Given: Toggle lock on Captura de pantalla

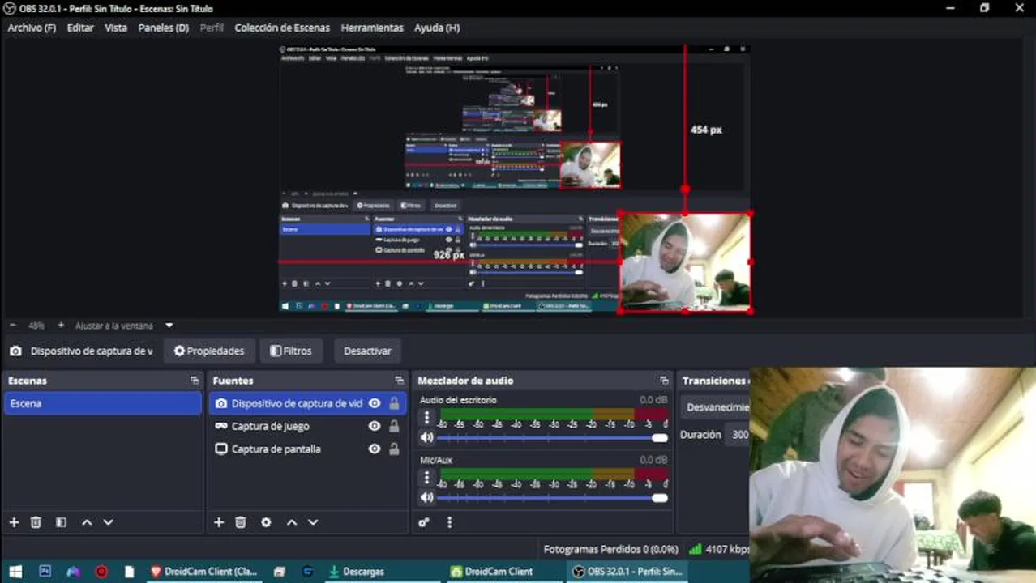Looking at the screenshot, I should [x=394, y=449].
